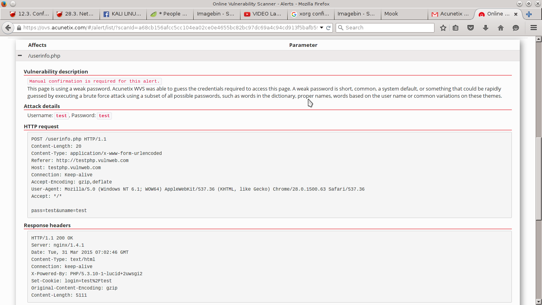Click the Password value 'test'
Image resolution: width=542 pixels, height=305 pixels.
(x=104, y=116)
